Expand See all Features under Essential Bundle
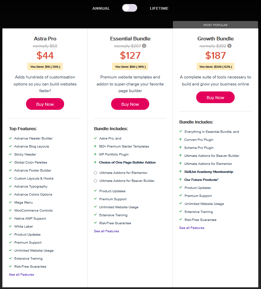Image resolution: width=261 pixels, height=289 pixels. point(106,231)
